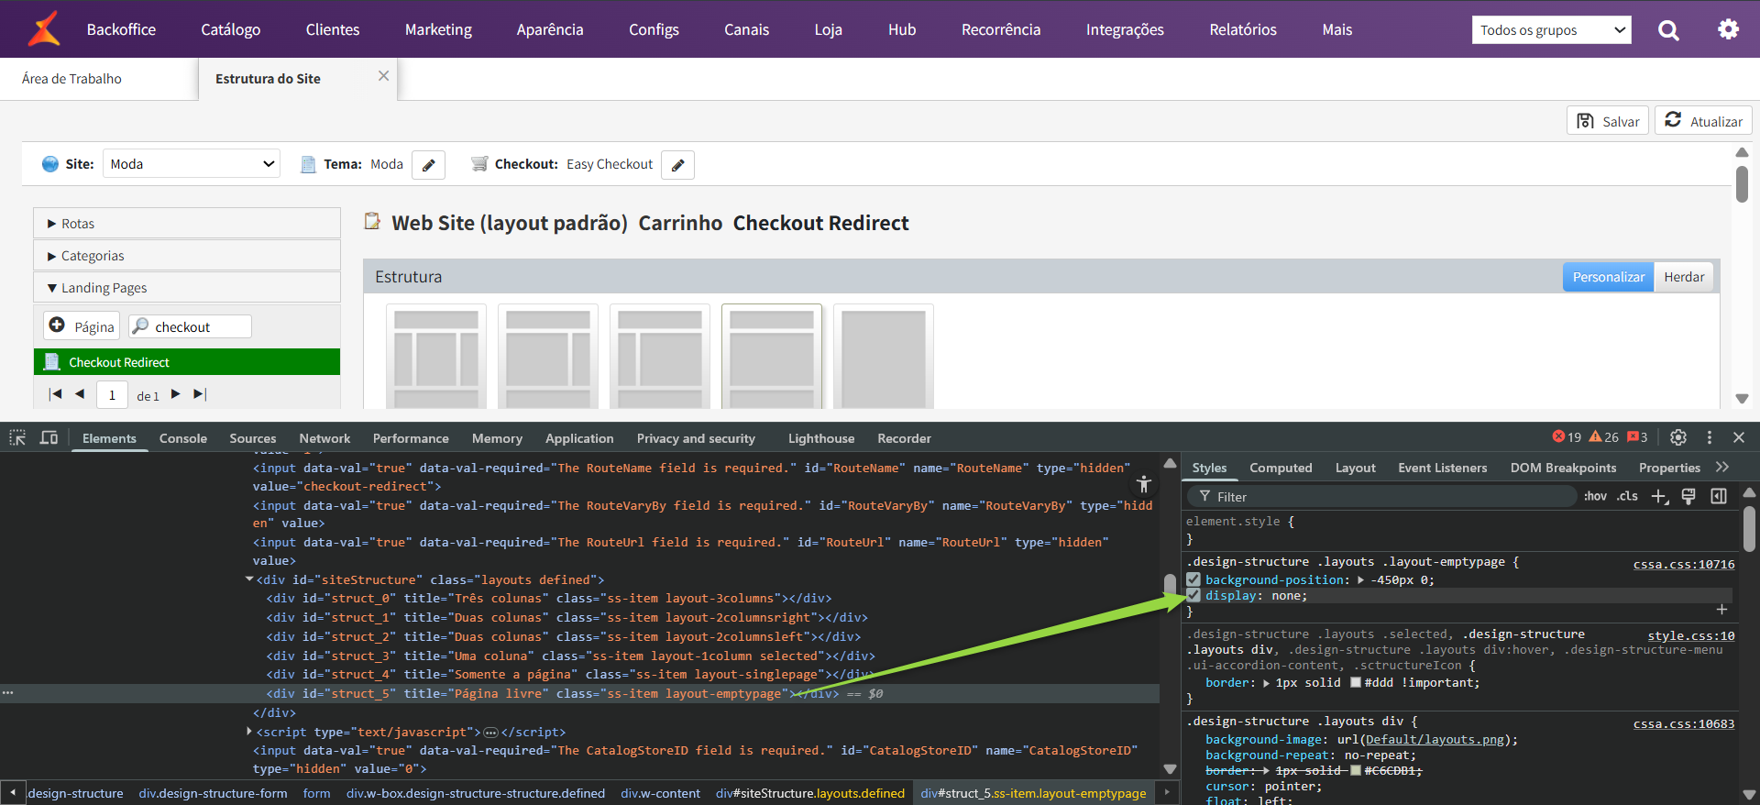Image resolution: width=1760 pixels, height=805 pixels.
Task: Show more Styles pane tabs chevron
Action: tap(1722, 468)
